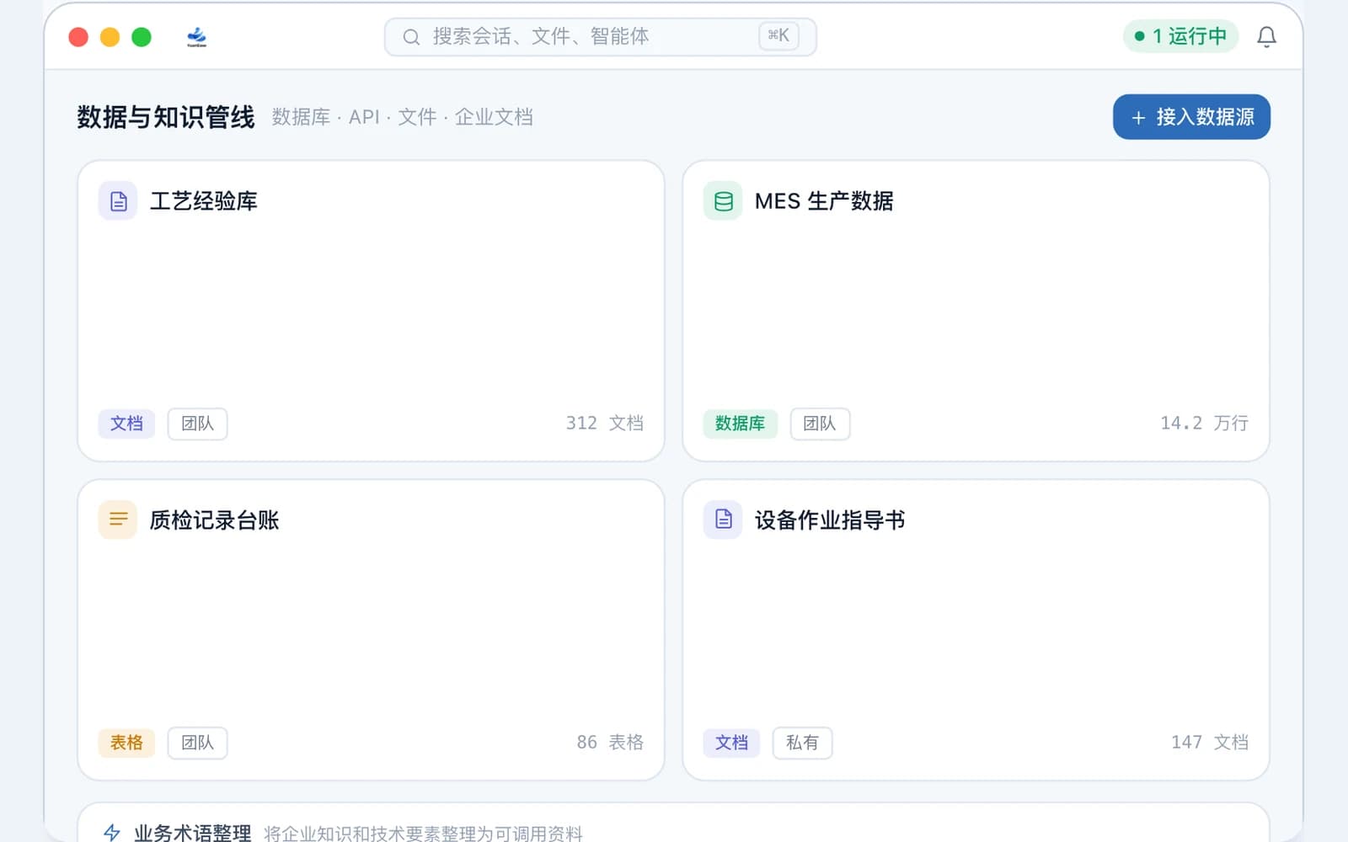Click the 团队 tag on 工艺经验库
Viewport: 1348px width, 842px height.
click(x=197, y=424)
